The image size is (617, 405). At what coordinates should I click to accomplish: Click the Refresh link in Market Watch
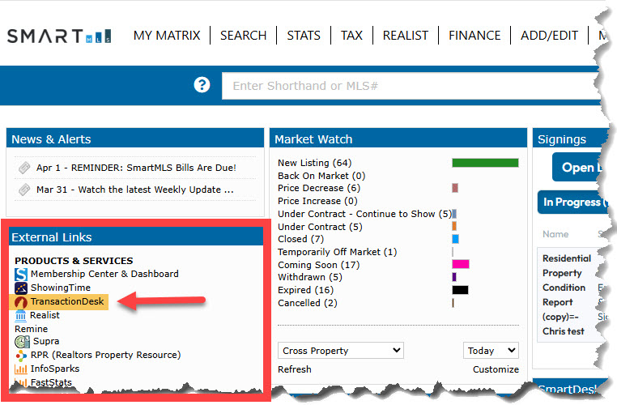pyautogui.click(x=294, y=369)
